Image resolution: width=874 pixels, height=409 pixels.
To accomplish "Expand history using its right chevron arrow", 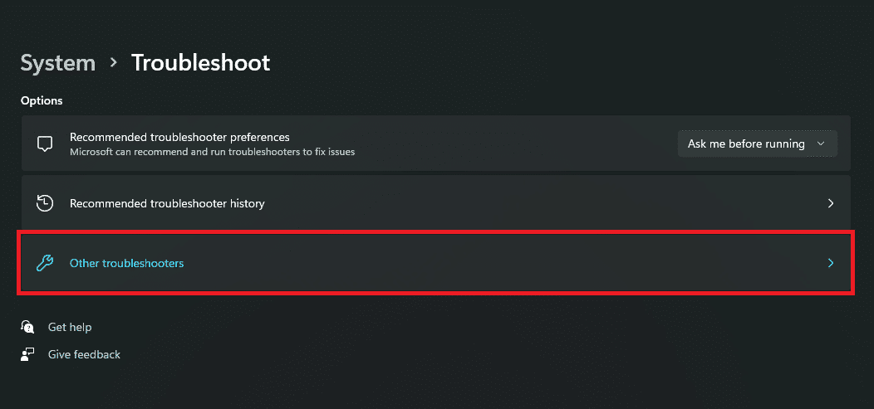I will 830,203.
